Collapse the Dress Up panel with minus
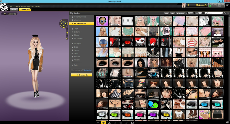Image resolution: width=230 pixels, height=124 pixels. pyautogui.click(x=3, y=14)
